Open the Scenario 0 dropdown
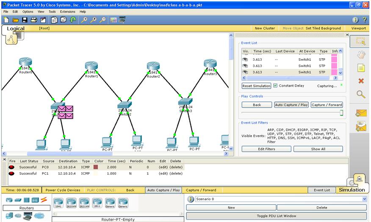This screenshot has height=222, width=371. click(364, 199)
